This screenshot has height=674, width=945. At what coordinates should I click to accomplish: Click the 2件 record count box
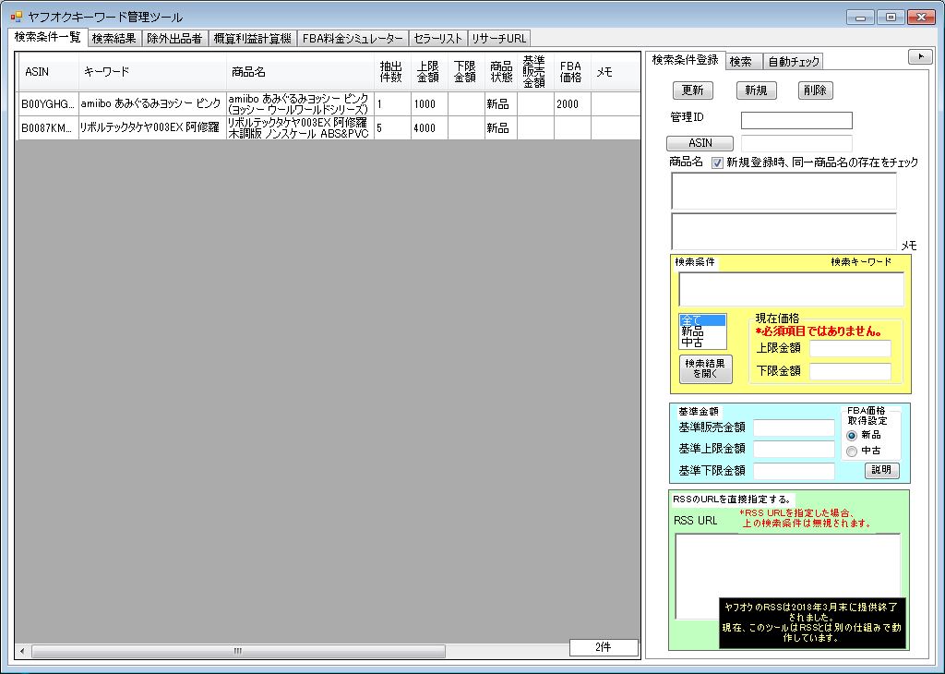click(x=604, y=647)
